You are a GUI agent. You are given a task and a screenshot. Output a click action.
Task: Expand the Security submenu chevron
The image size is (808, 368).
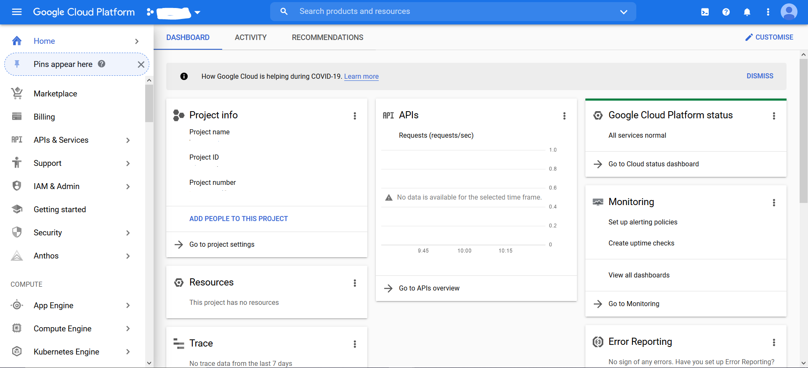pyautogui.click(x=128, y=233)
